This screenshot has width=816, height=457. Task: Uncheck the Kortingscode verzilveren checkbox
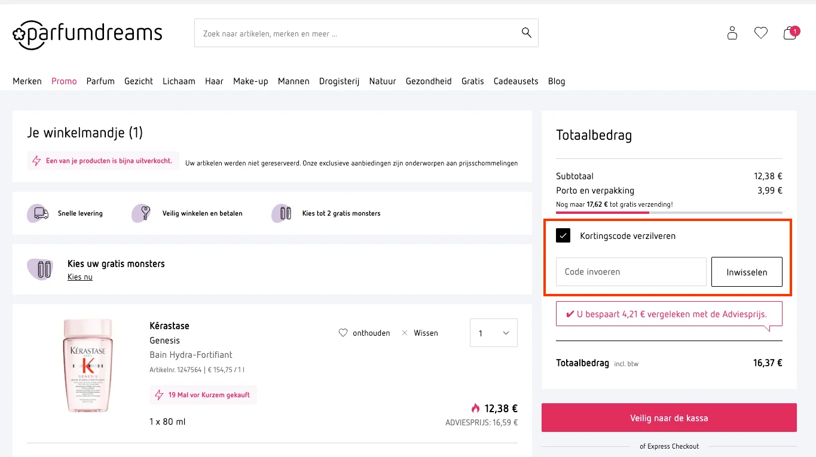coord(563,235)
